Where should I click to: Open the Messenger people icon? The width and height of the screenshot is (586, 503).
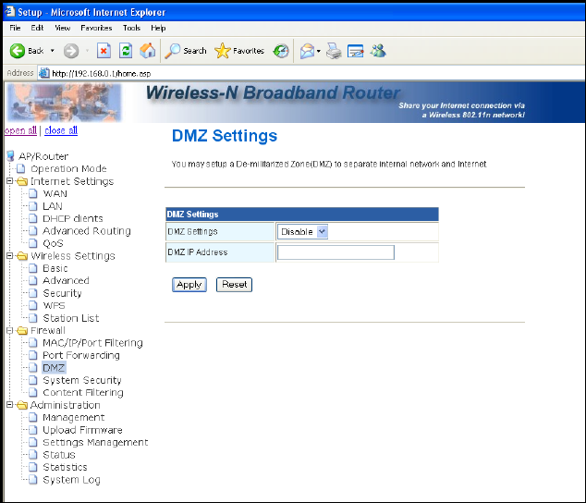pos(378,51)
